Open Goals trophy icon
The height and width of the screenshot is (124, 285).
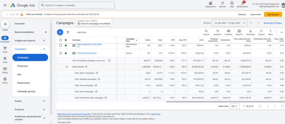(x=5, y=48)
